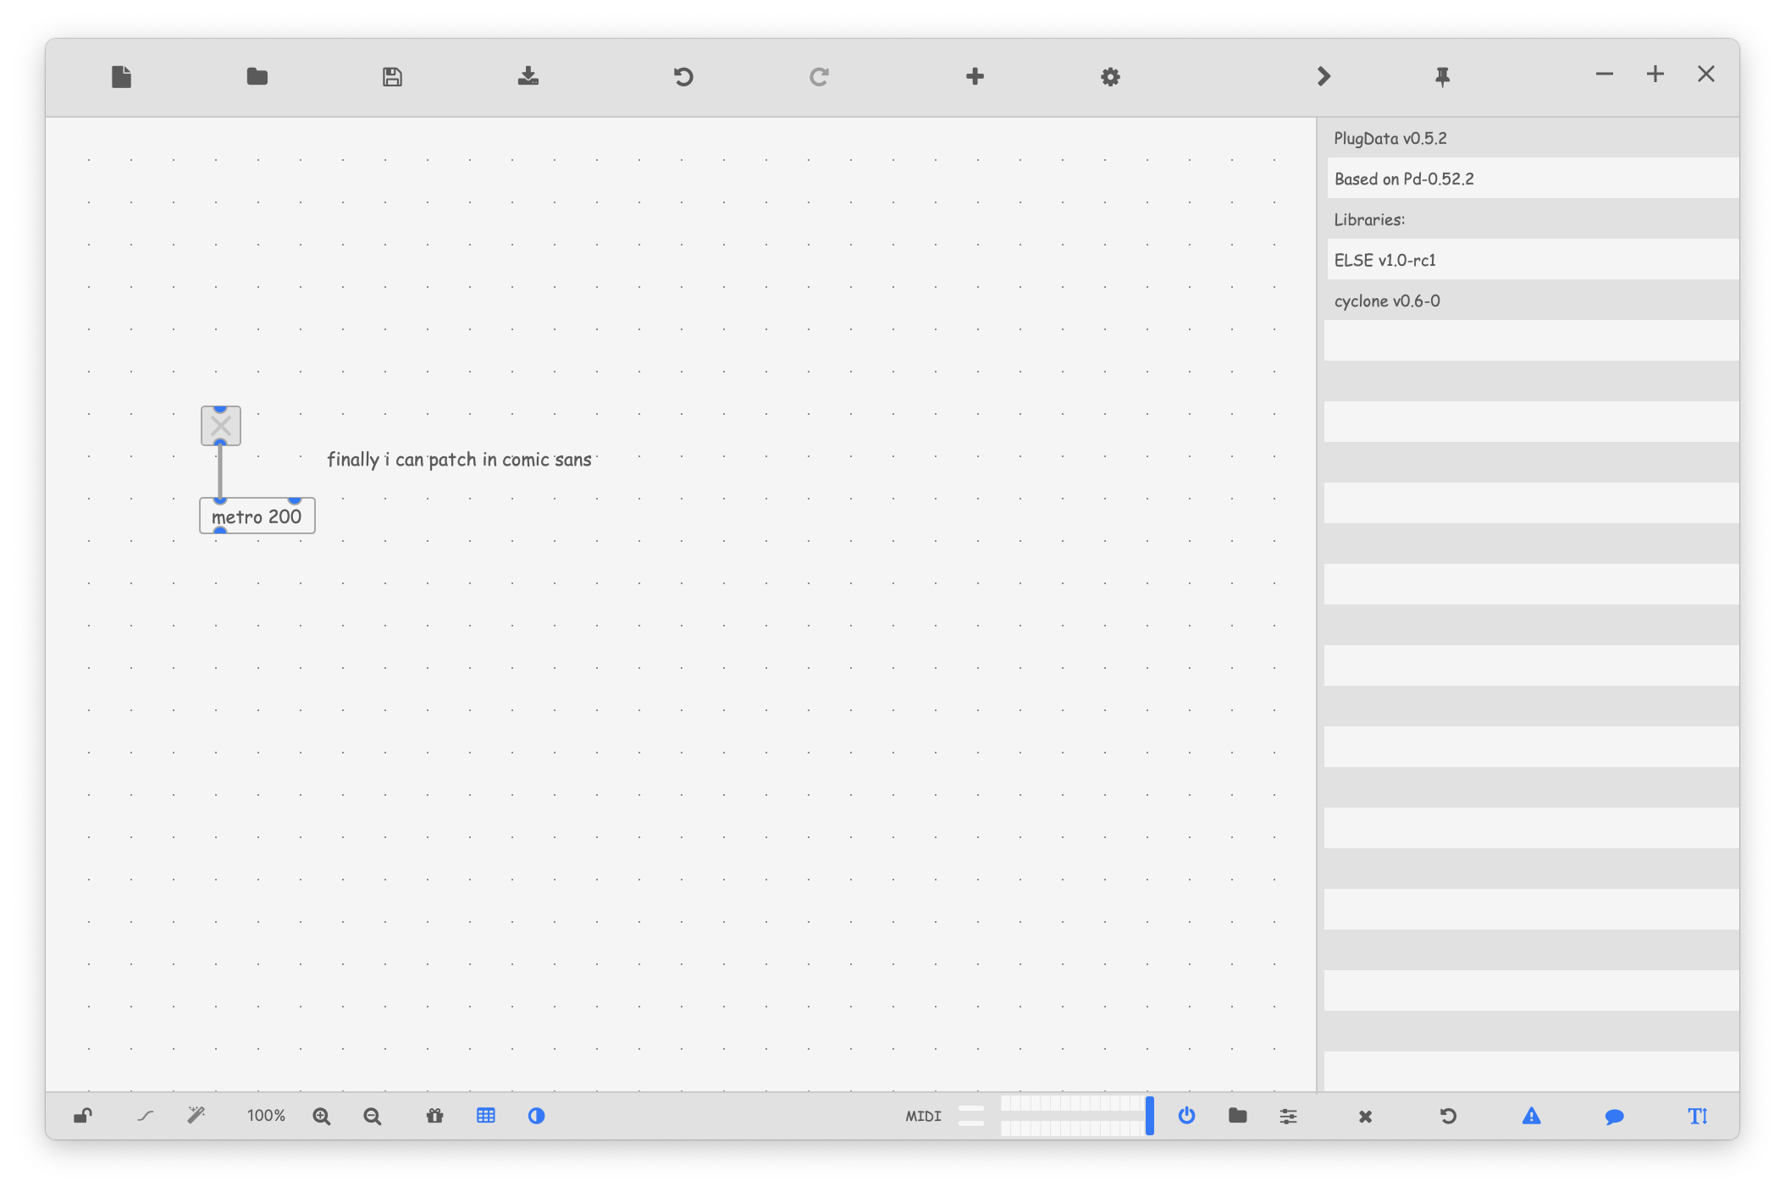Viewport: 1785px width, 1192px height.
Task: Click the toggle object on the canvas
Action: click(220, 426)
